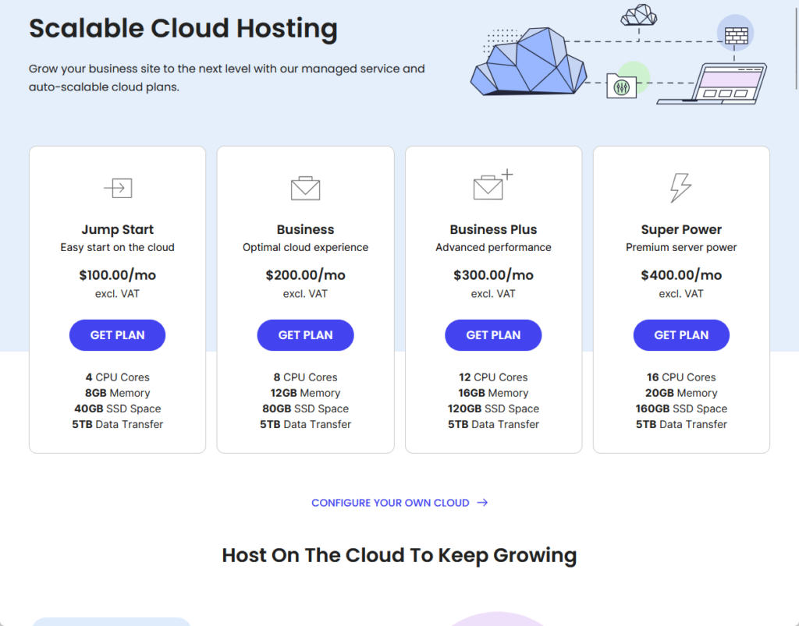Viewport: 799px width, 626px height.
Task: Click 'Advanced performance' subtitle
Action: (493, 247)
